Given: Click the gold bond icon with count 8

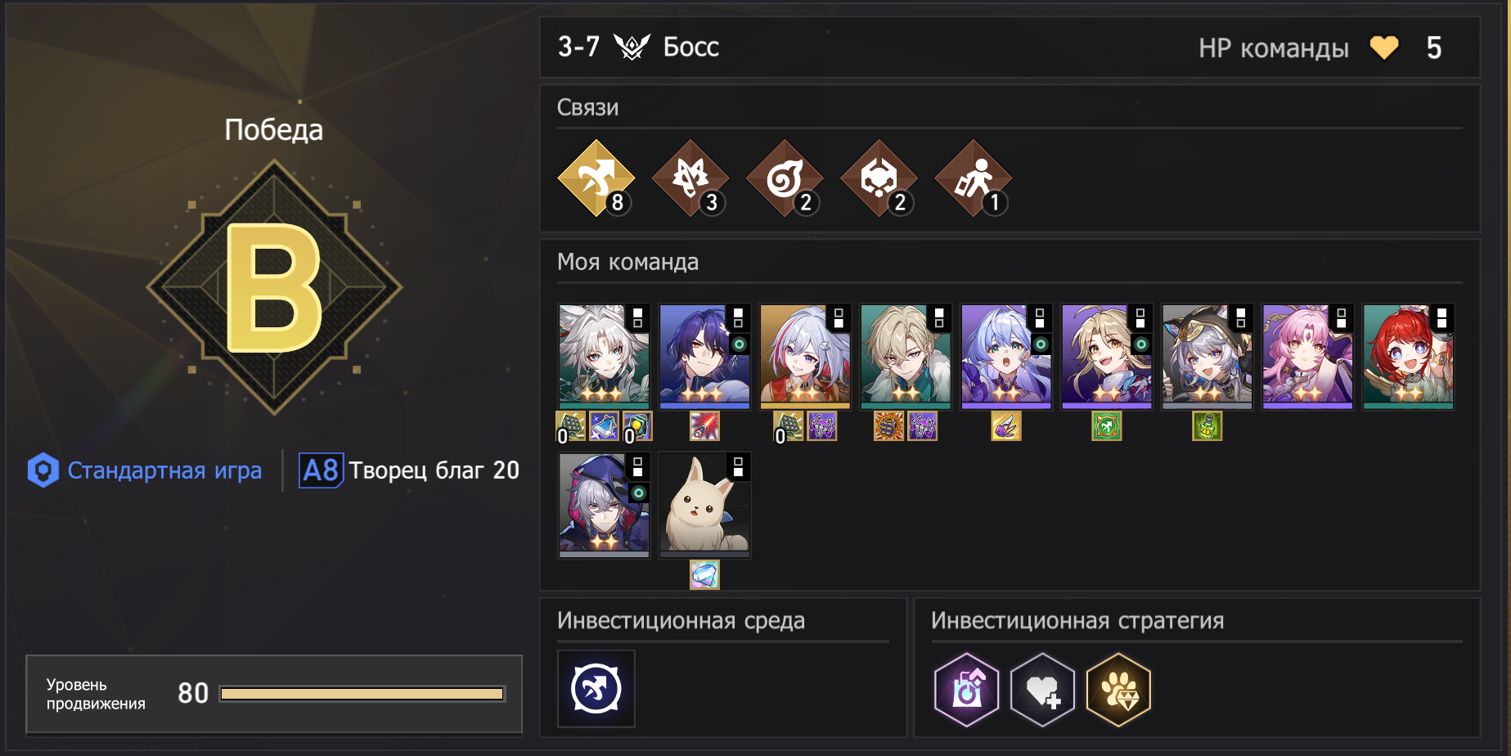Looking at the screenshot, I should (x=596, y=178).
